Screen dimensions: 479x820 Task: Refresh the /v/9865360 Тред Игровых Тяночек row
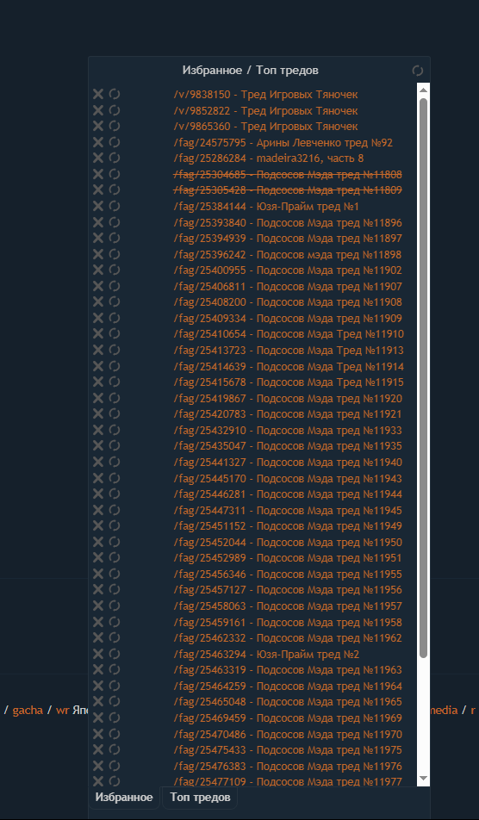click(x=115, y=126)
